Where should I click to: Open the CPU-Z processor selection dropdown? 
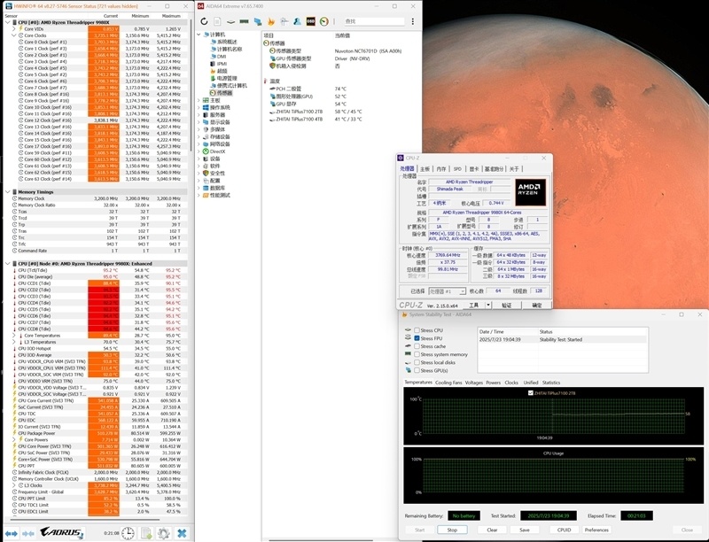(446, 290)
